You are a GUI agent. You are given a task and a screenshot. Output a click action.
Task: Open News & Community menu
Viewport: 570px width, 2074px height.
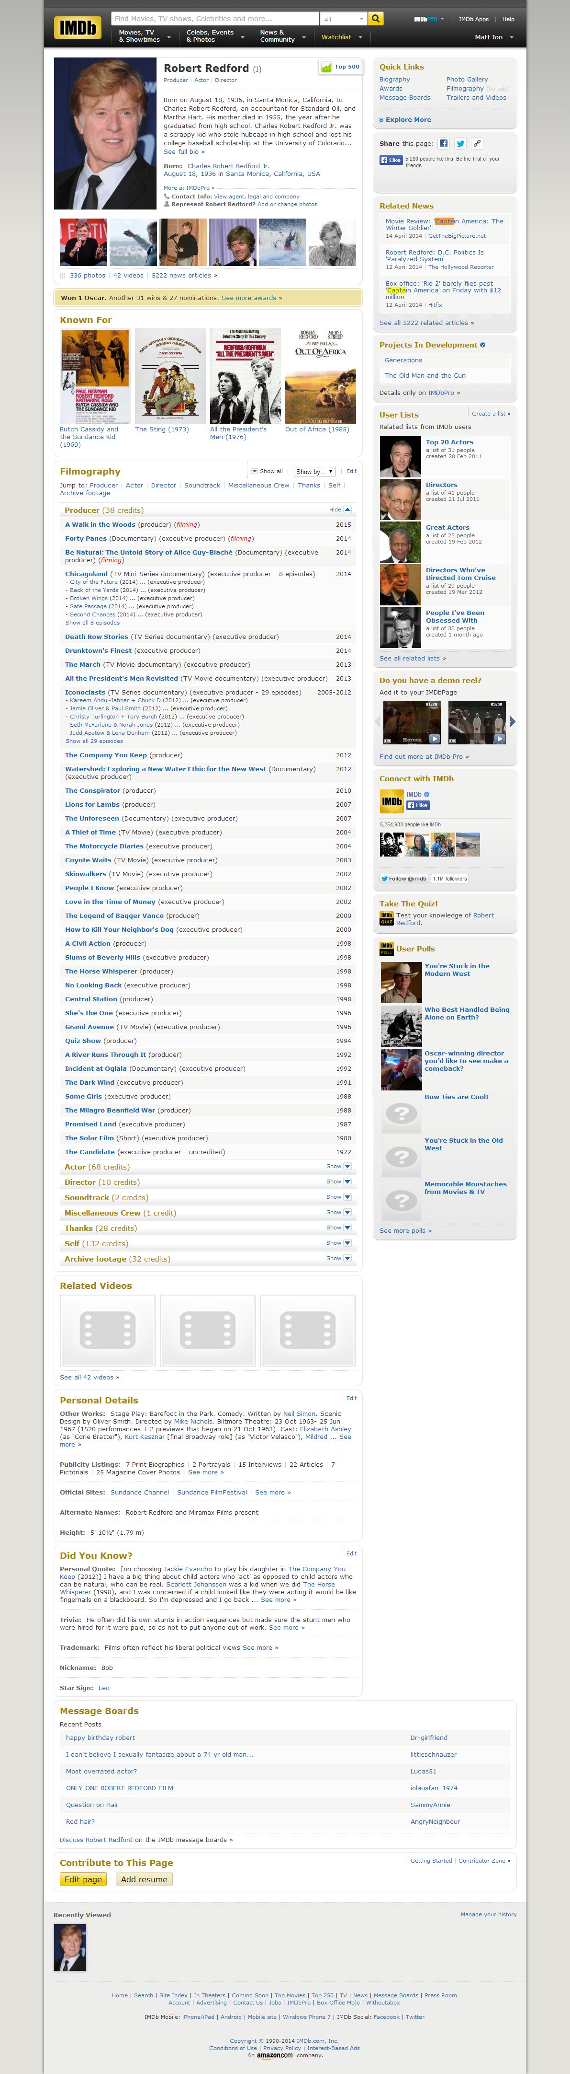point(282,36)
